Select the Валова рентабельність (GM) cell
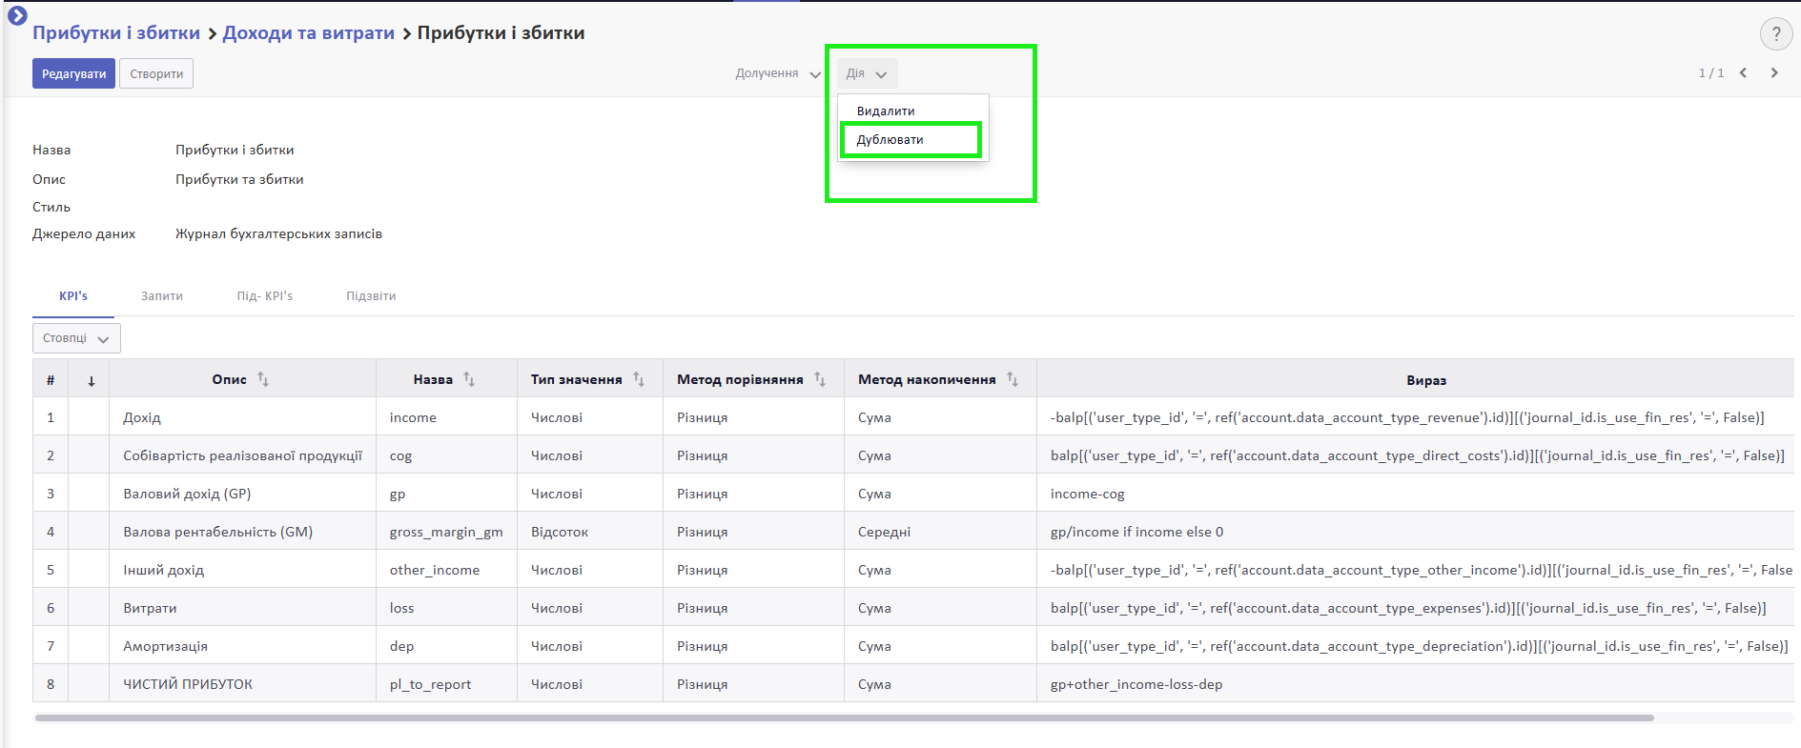The image size is (1801, 748). click(242, 532)
